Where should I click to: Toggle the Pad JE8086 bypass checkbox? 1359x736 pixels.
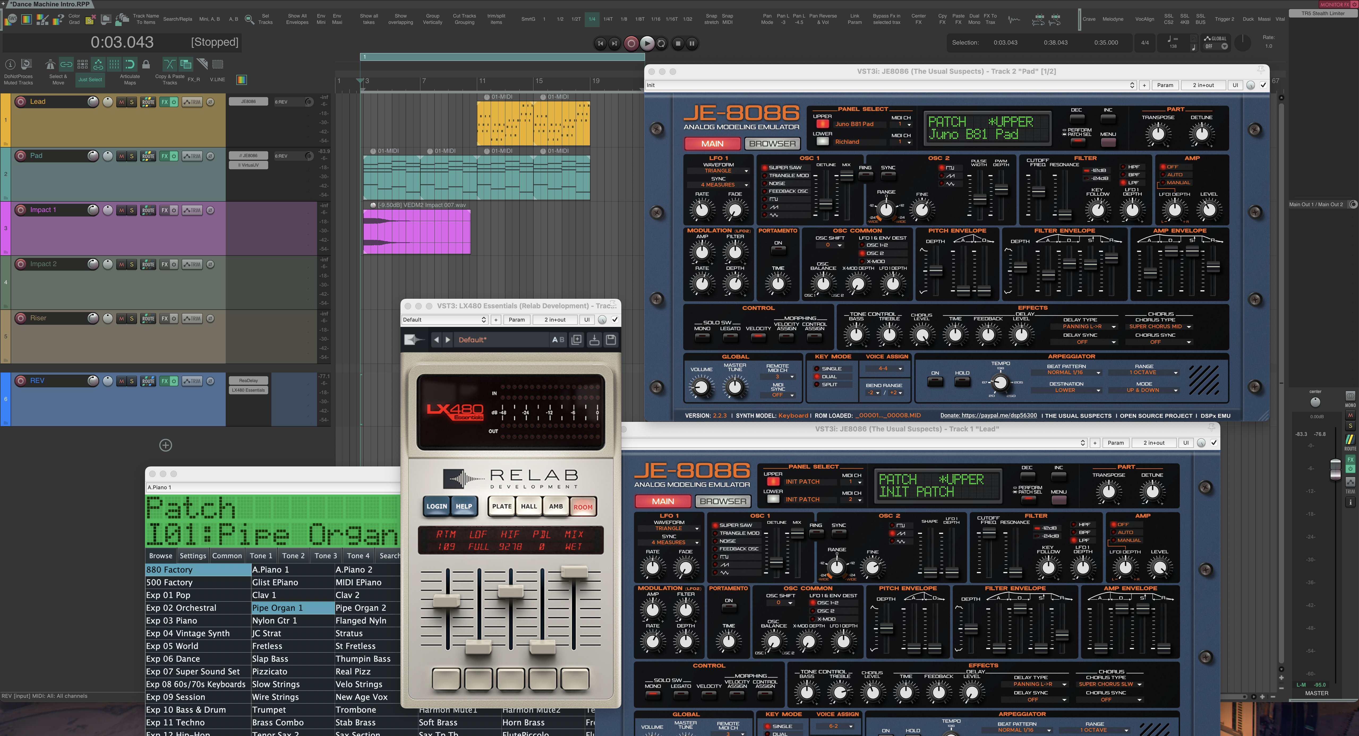point(1263,85)
